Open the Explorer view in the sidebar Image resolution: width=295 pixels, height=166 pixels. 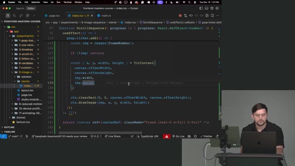[8, 16]
